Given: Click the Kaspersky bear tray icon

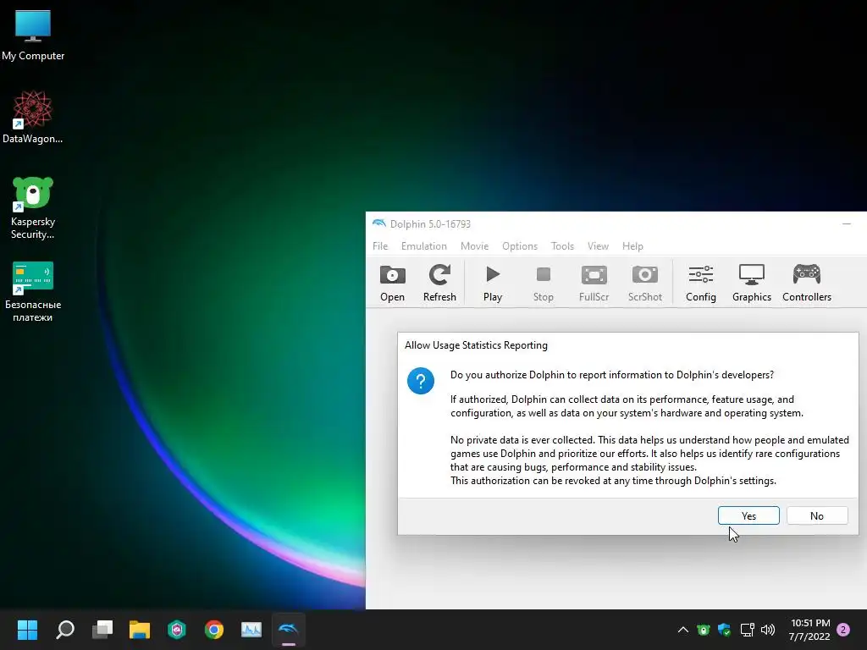Looking at the screenshot, I should (704, 630).
